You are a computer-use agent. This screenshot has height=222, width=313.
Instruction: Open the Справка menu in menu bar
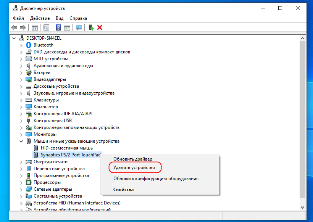78,18
